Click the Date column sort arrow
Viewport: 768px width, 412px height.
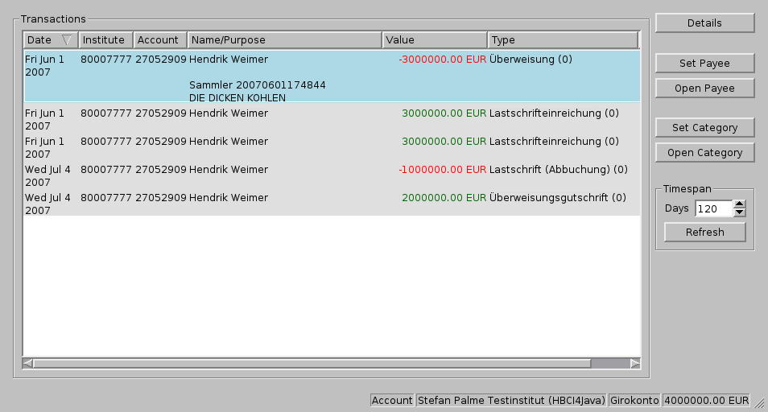[x=67, y=39]
